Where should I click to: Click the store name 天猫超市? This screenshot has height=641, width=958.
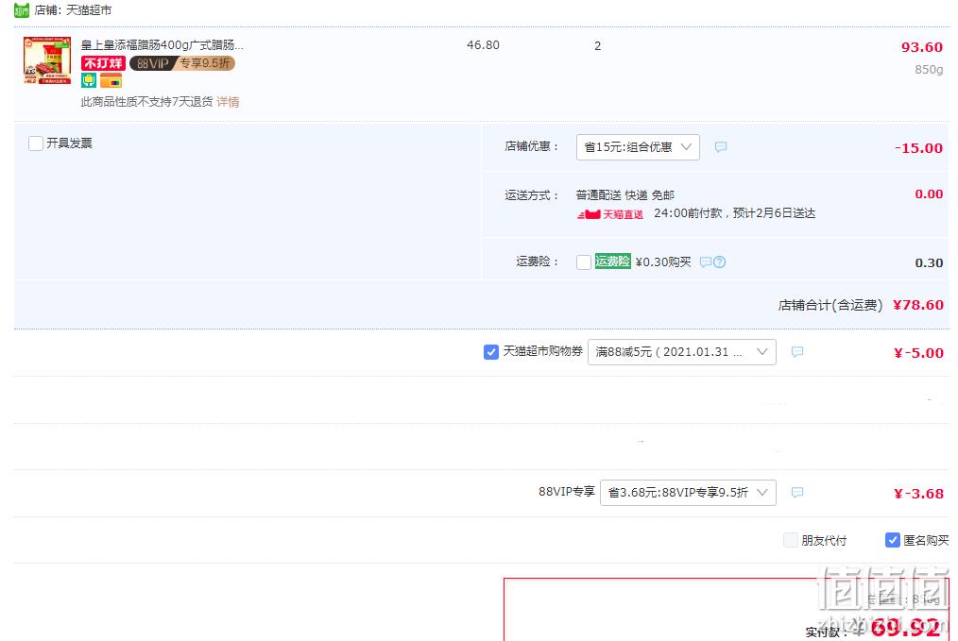pos(89,10)
